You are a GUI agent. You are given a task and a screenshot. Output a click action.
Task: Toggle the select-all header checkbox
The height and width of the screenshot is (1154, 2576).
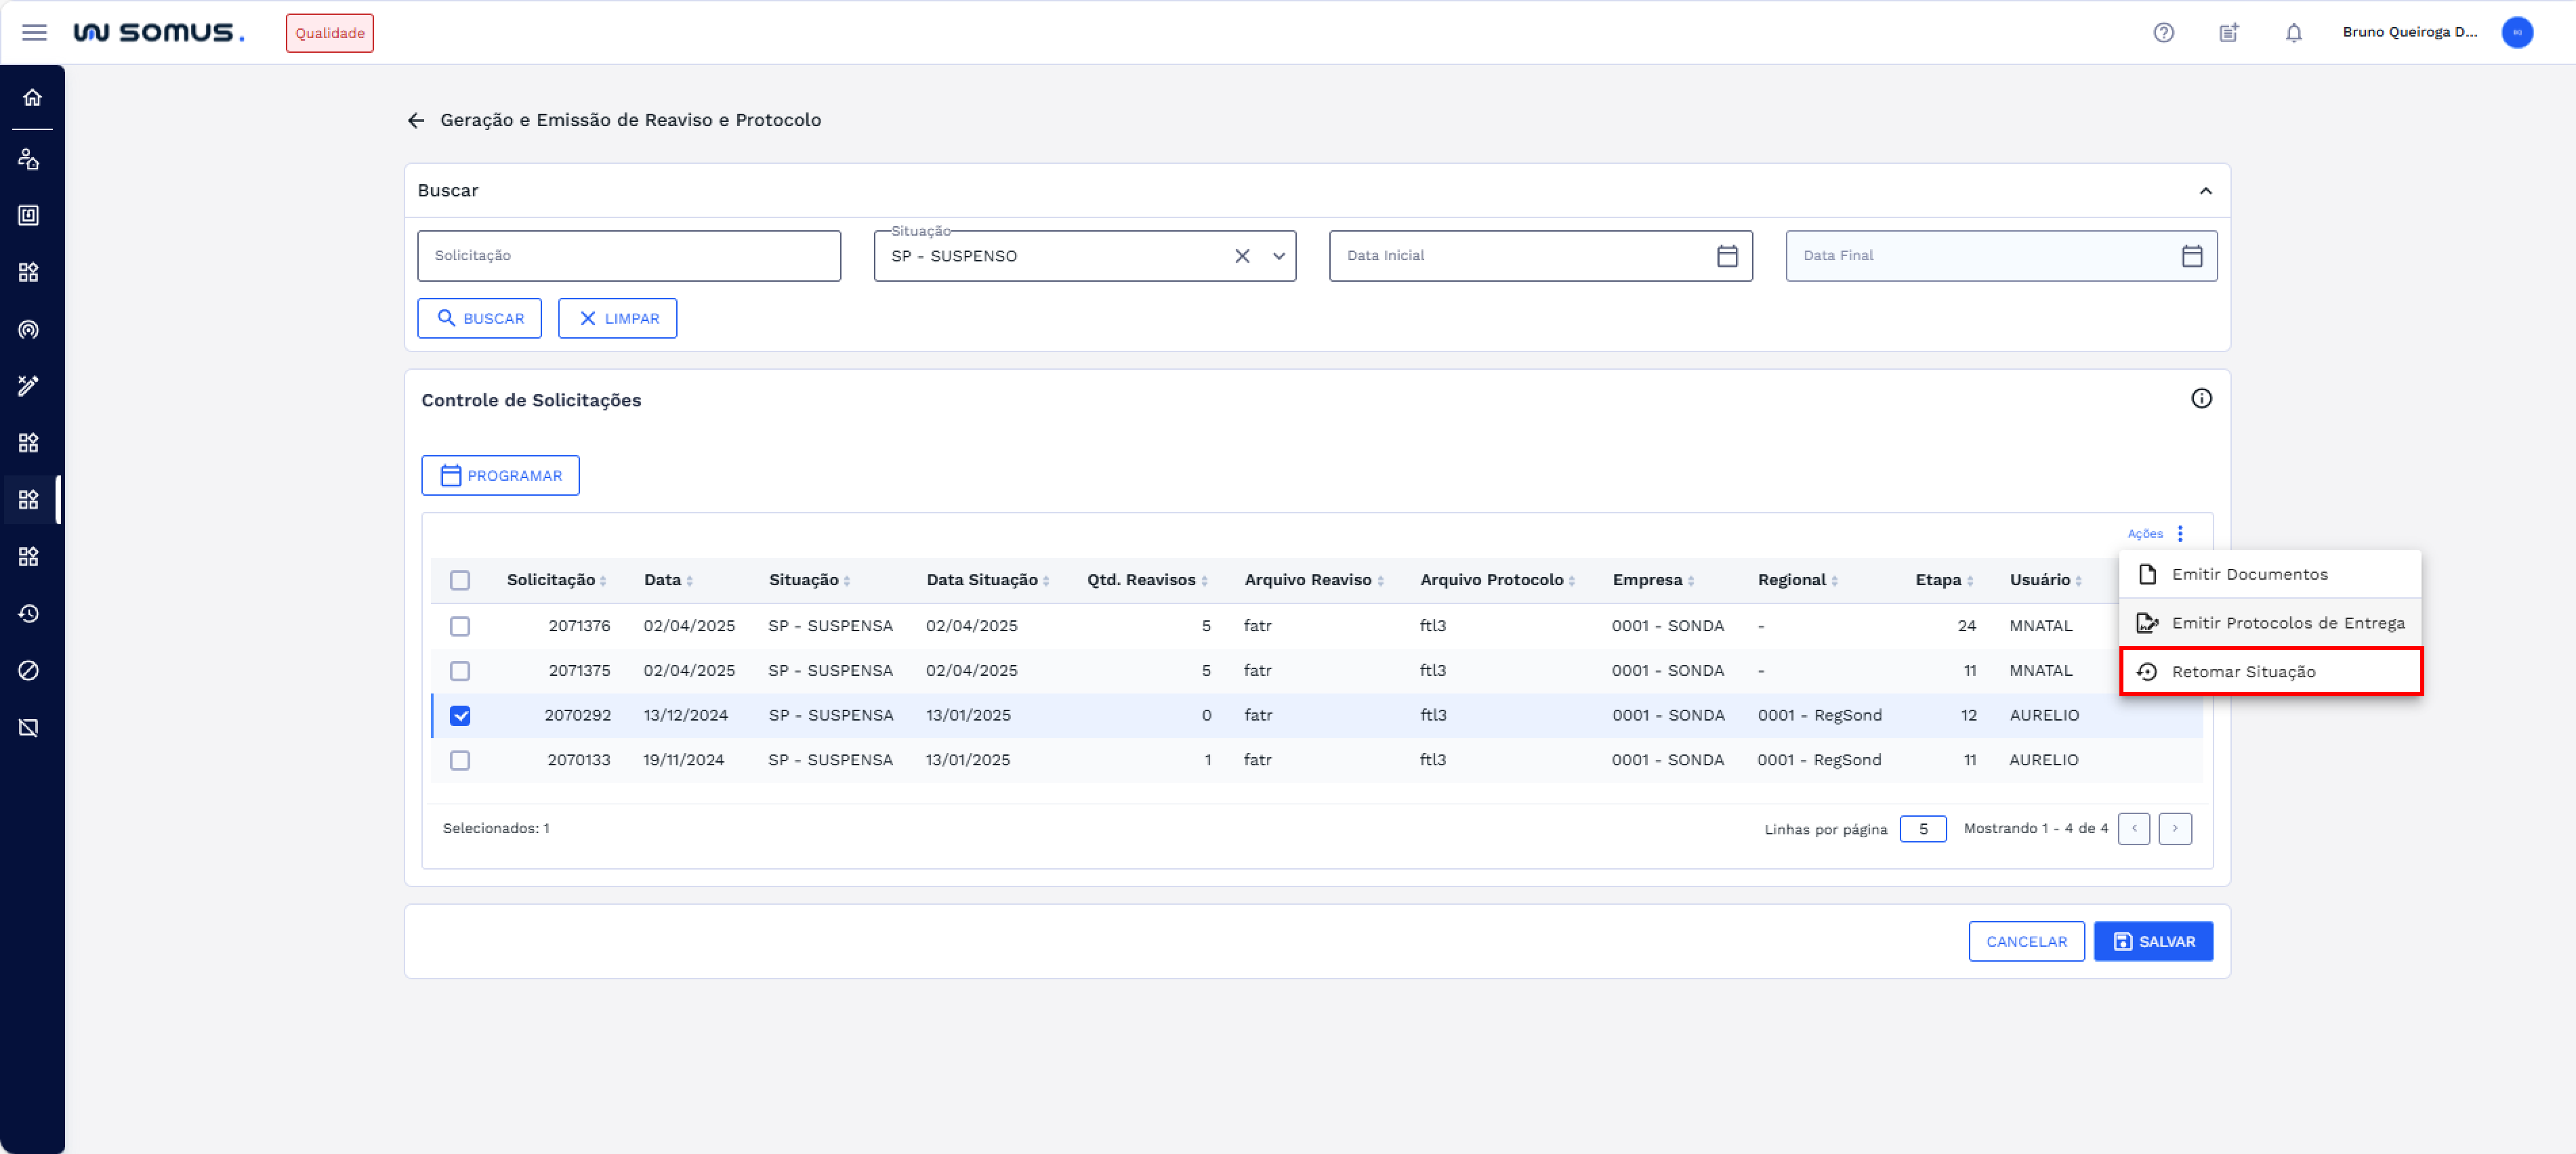point(460,580)
